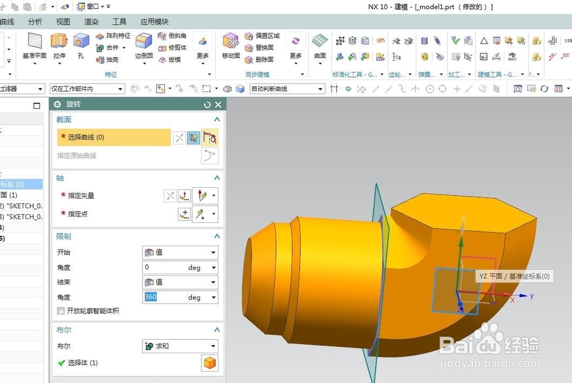Select the 标系 (0) highlighted tree item
The image size is (572, 383).
(x=21, y=184)
